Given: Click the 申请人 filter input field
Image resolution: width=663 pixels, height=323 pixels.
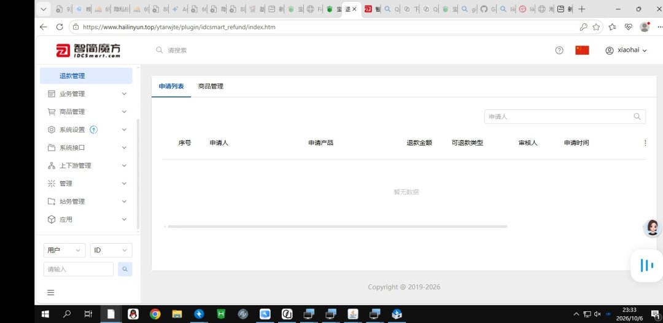Looking at the screenshot, I should pos(565,117).
